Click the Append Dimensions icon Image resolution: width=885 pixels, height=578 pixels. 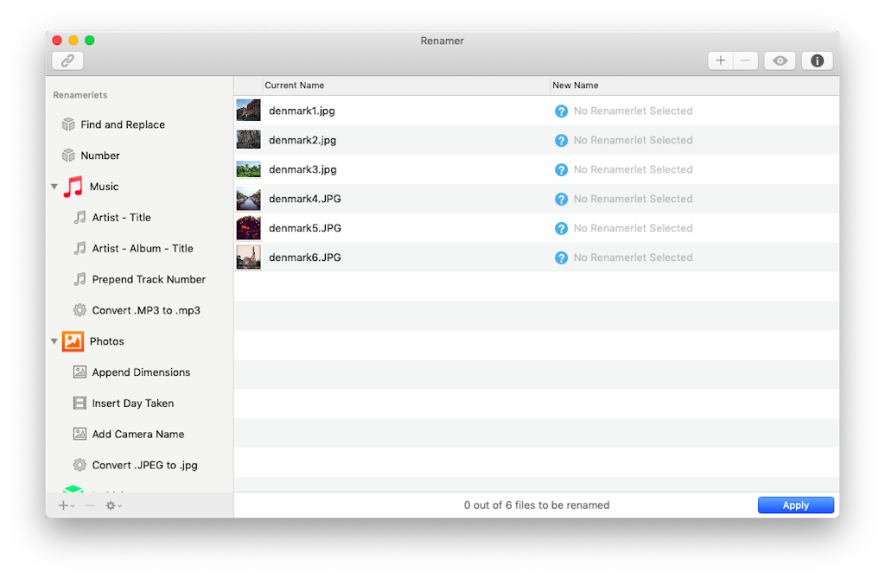[x=80, y=372]
